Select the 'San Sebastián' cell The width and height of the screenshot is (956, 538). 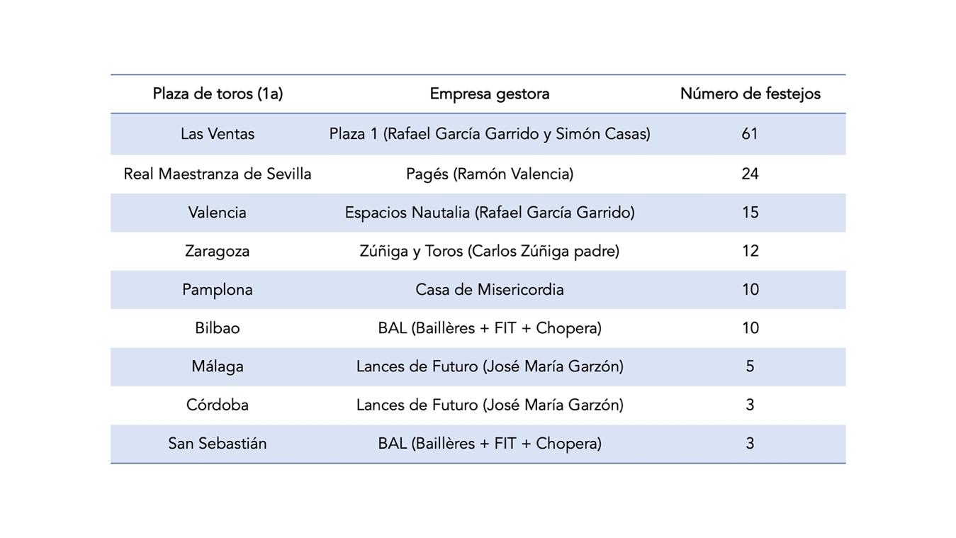218,444
